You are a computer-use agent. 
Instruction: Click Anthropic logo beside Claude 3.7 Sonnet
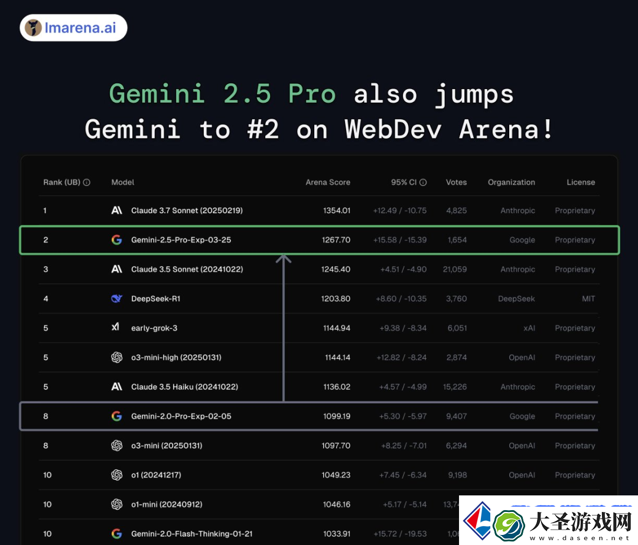click(x=117, y=210)
